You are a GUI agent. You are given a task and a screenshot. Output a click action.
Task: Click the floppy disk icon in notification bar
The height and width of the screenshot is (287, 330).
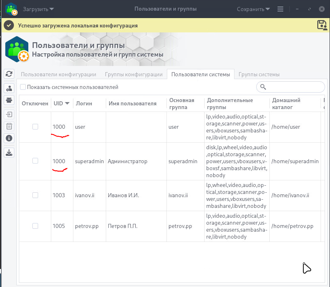coord(322,25)
